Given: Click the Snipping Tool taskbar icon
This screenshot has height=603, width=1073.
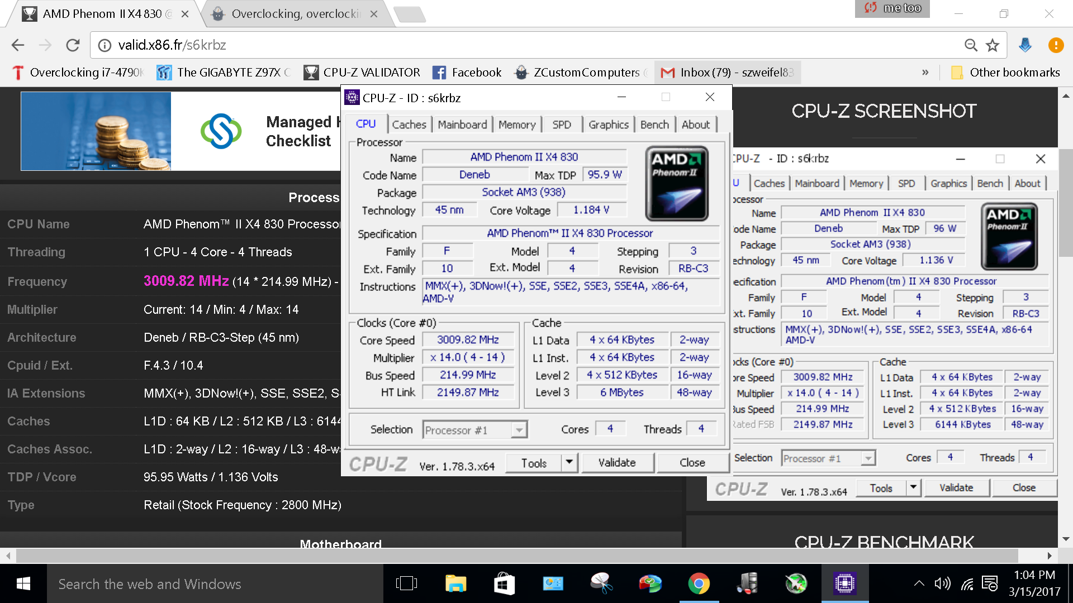Looking at the screenshot, I should tap(601, 584).
